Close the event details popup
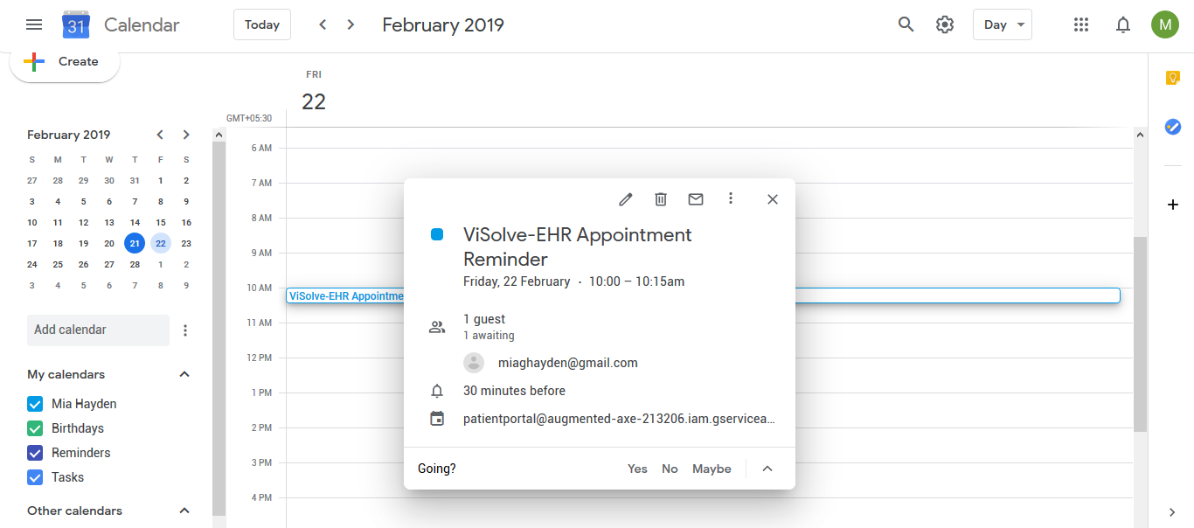 [773, 199]
